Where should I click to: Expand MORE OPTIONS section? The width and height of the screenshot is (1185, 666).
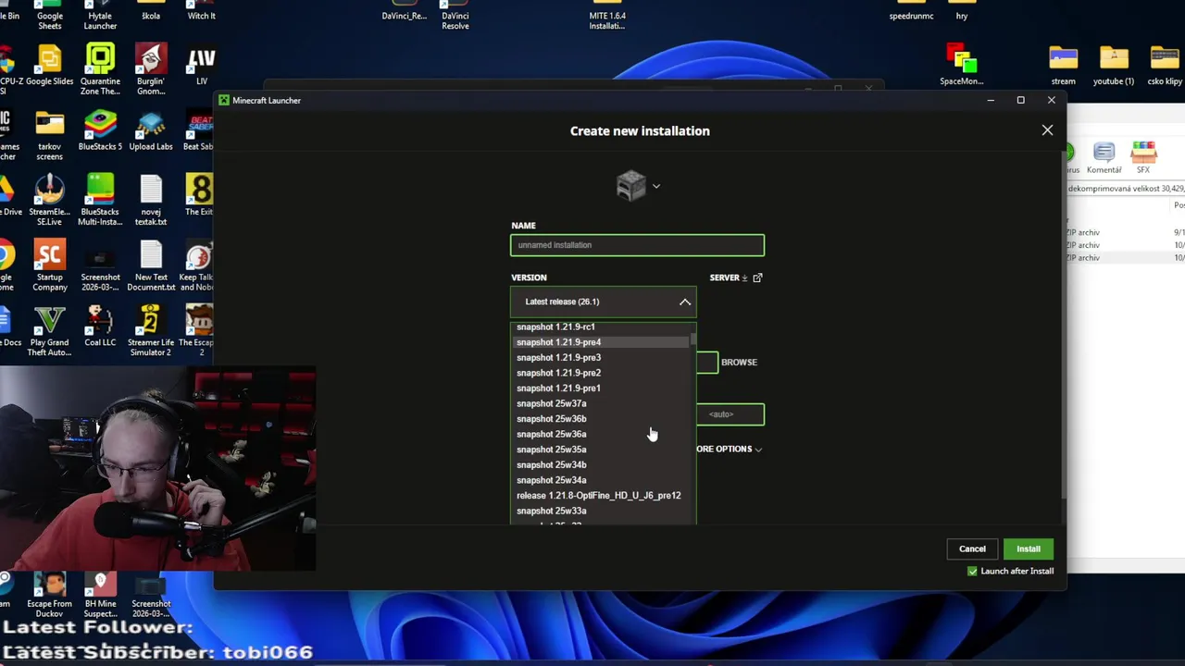(x=730, y=449)
